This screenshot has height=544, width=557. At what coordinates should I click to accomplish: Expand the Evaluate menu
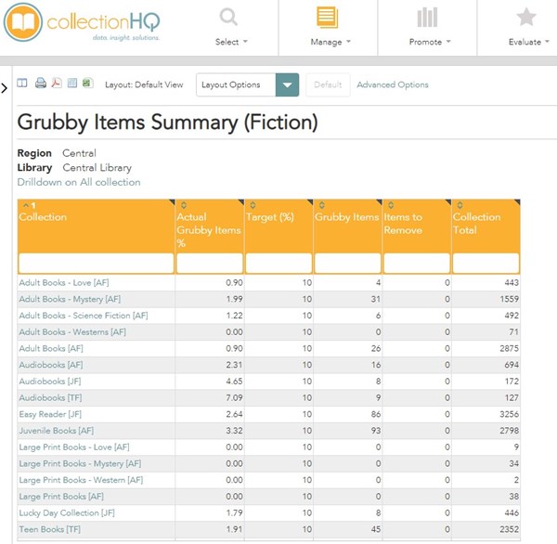pyautogui.click(x=526, y=28)
